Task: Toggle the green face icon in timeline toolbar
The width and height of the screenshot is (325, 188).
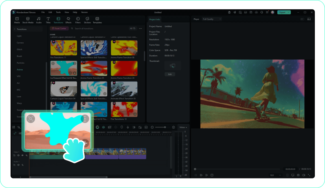Action: click(x=97, y=127)
